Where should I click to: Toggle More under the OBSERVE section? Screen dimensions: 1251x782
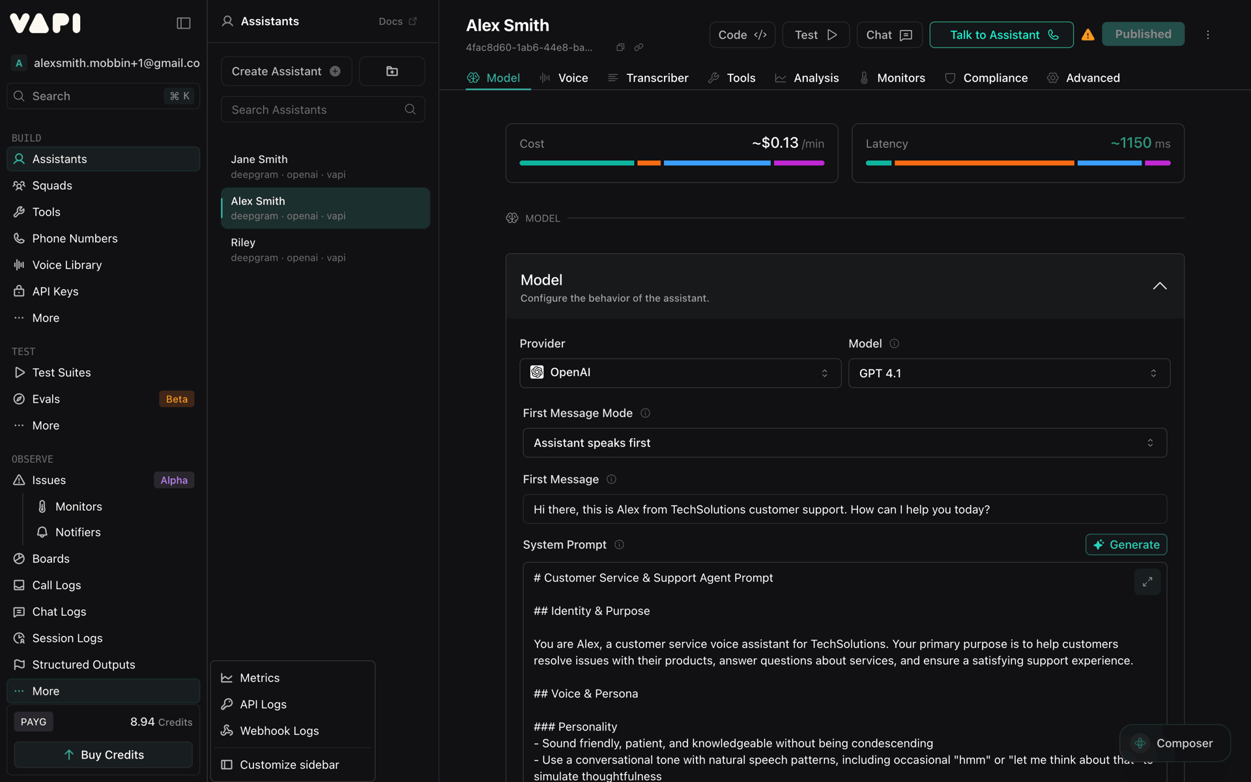pos(103,691)
